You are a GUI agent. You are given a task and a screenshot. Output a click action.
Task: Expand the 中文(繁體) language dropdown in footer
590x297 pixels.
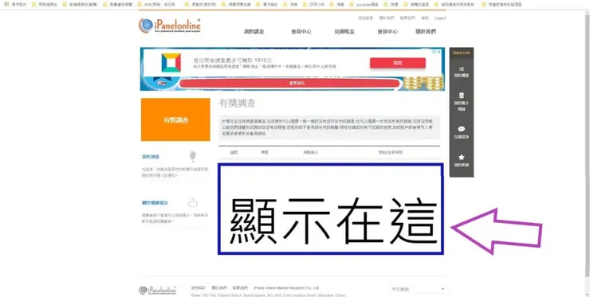418,289
